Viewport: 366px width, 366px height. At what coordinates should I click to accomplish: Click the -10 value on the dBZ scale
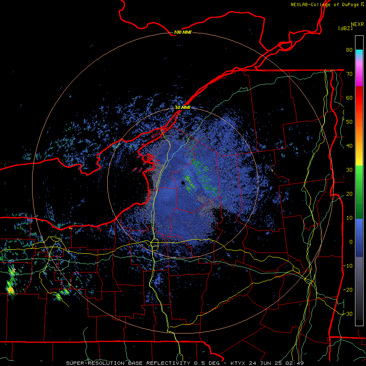pos(348,266)
